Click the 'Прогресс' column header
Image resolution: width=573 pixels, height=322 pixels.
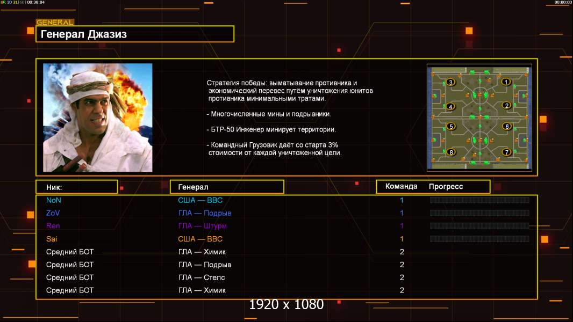pyautogui.click(x=446, y=186)
